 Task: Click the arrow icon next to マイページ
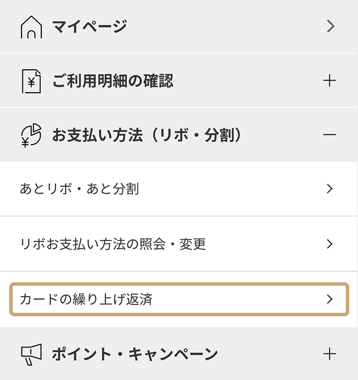[330, 26]
